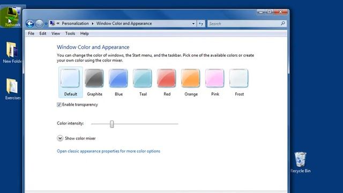Select the Exercises folder on desktop
This screenshot has height=193, width=343.
[x=12, y=89]
